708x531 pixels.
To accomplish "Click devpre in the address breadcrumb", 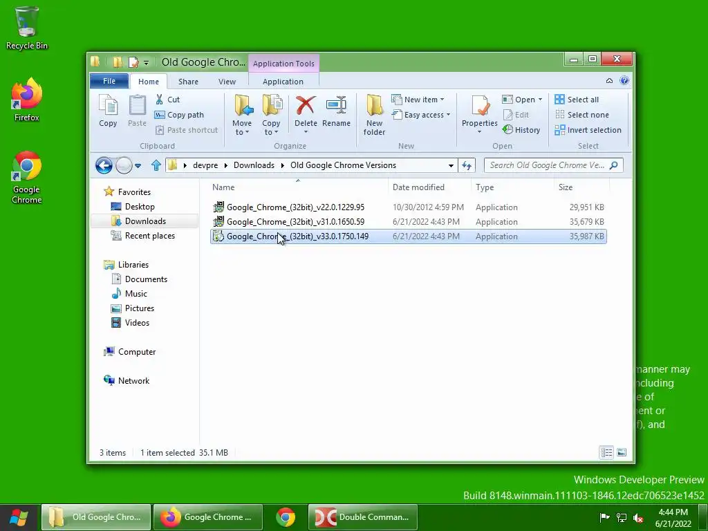I will (x=205, y=165).
